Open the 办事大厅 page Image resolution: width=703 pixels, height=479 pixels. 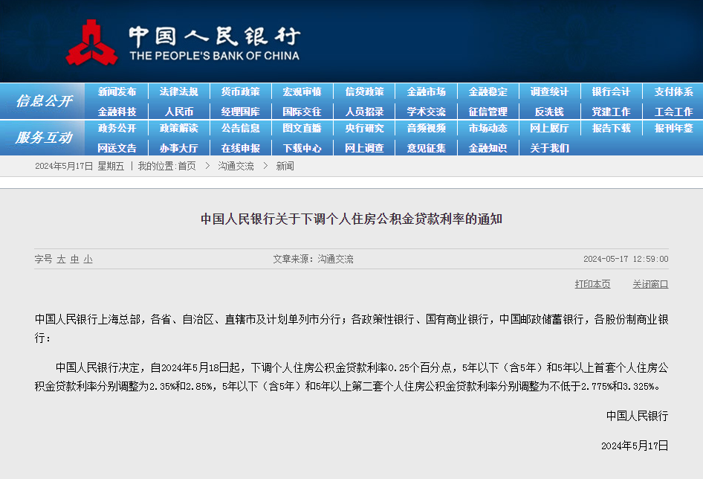(179, 148)
